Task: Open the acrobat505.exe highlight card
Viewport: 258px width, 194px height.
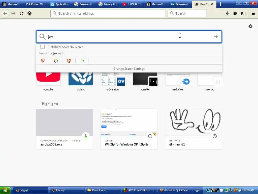Action: click(x=64, y=129)
